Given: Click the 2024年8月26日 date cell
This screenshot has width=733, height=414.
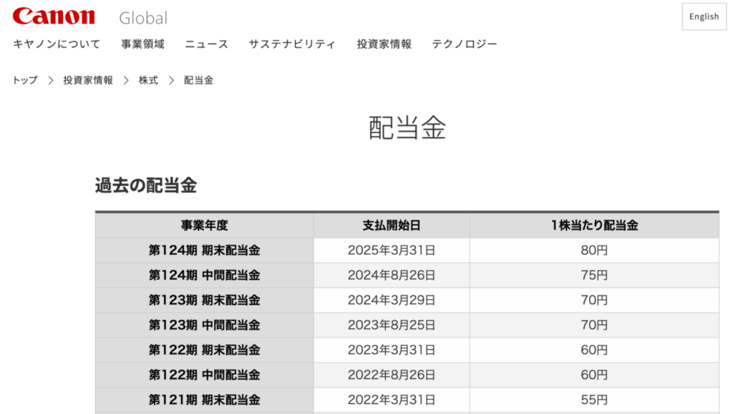Looking at the screenshot, I should [392, 275].
